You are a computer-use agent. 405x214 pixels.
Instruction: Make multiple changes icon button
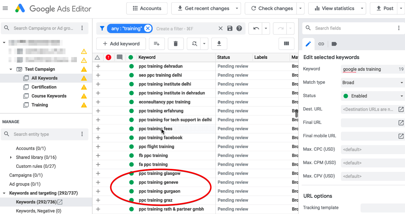[x=157, y=44]
